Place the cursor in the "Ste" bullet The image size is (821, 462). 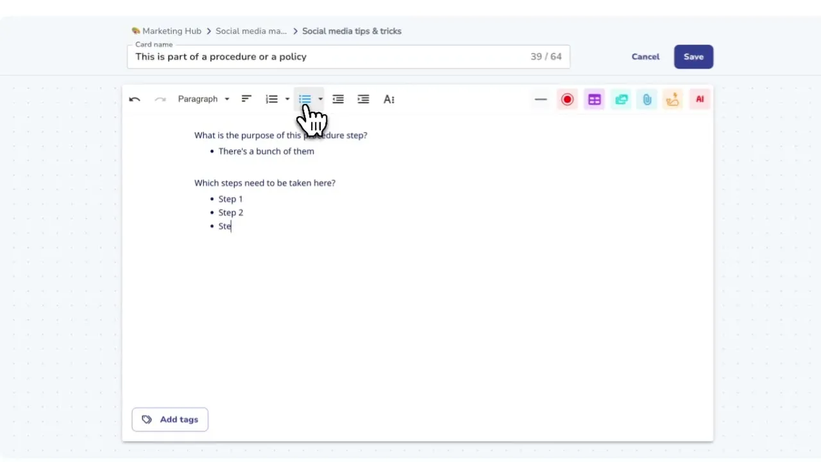[x=224, y=226]
